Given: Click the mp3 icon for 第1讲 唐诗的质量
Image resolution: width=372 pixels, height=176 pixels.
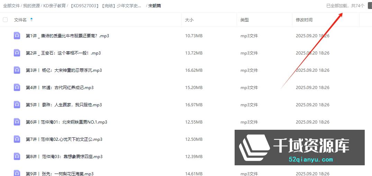Looking at the screenshot, I should (17, 36).
